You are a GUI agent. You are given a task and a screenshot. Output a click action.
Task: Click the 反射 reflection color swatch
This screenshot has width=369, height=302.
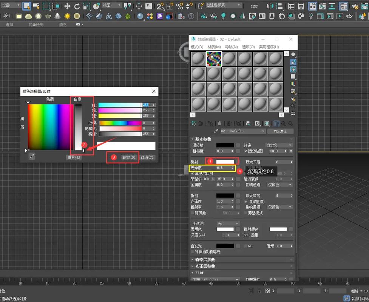tap(225, 161)
